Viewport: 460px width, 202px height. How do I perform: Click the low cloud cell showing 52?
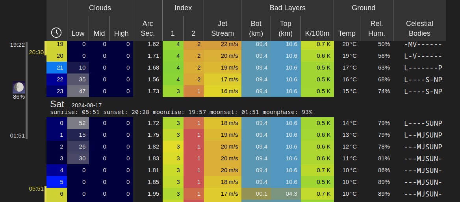pos(78,123)
